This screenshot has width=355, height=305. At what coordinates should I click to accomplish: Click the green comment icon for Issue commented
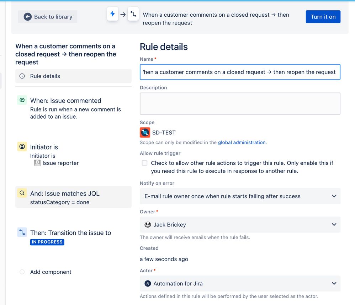pyautogui.click(x=22, y=100)
